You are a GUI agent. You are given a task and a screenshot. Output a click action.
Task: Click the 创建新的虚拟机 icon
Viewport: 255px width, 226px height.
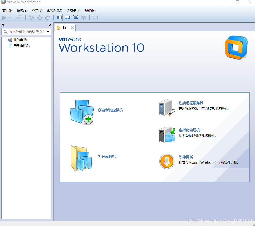tap(82, 112)
